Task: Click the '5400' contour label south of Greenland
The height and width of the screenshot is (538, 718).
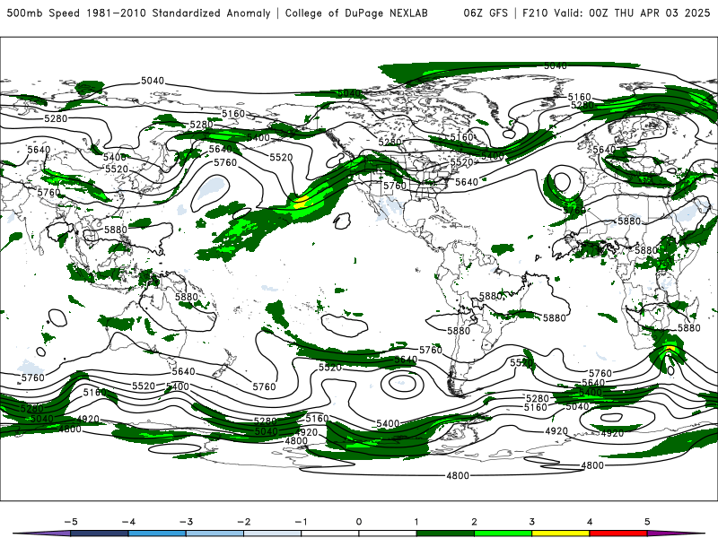Action: point(492,156)
